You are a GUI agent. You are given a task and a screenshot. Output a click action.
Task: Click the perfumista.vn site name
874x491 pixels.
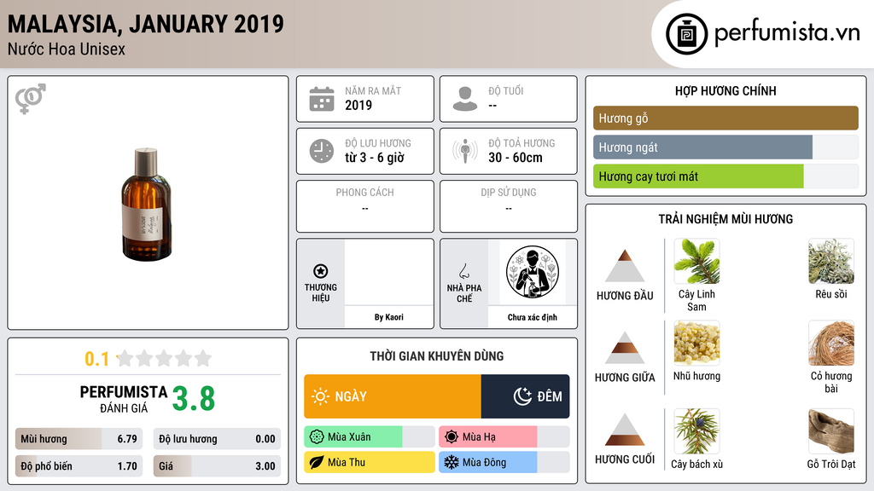pos(787,32)
